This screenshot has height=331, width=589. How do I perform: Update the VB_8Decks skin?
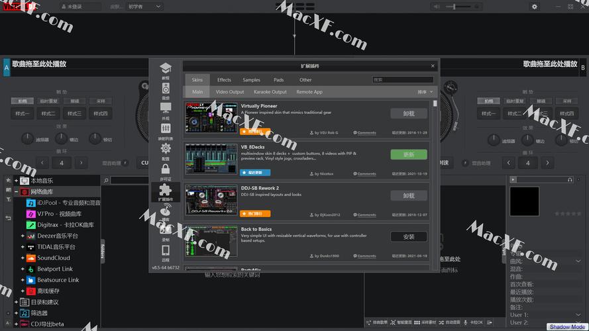pyautogui.click(x=409, y=155)
